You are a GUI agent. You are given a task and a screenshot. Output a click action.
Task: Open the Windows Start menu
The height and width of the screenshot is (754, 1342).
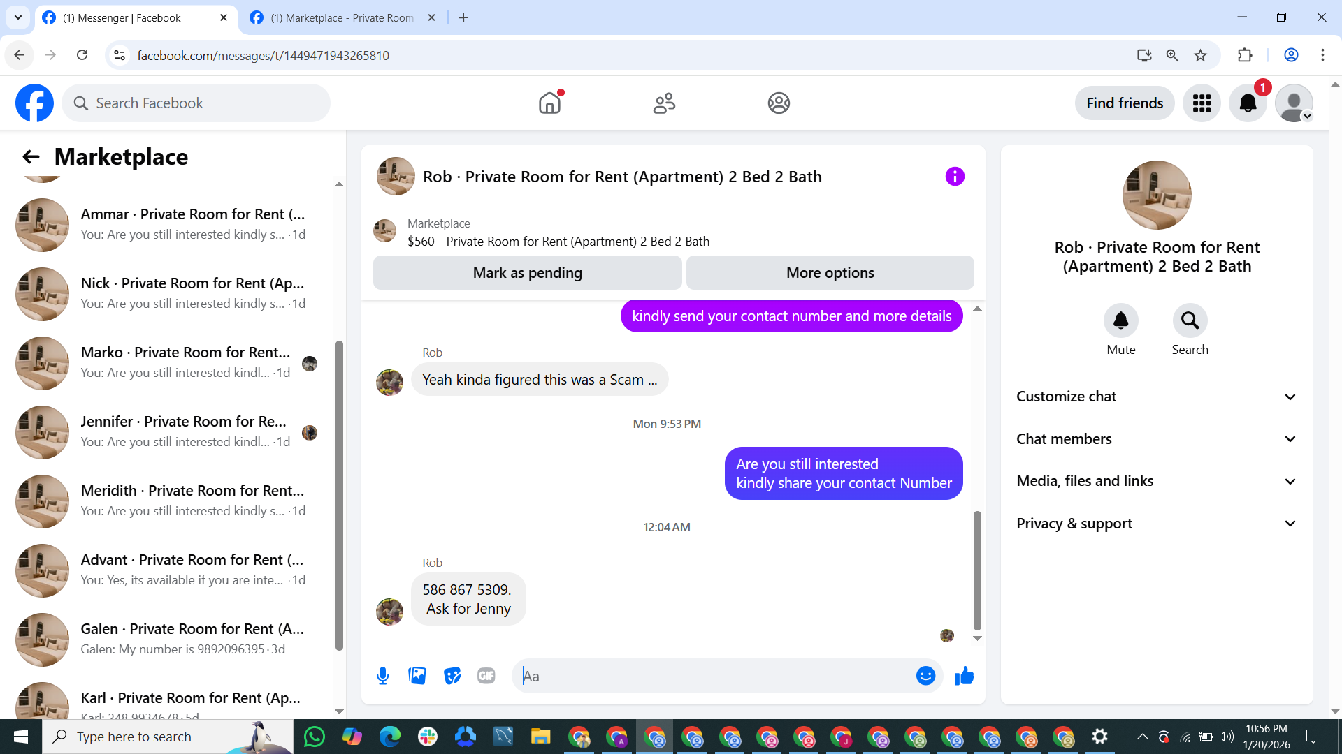pos(21,737)
